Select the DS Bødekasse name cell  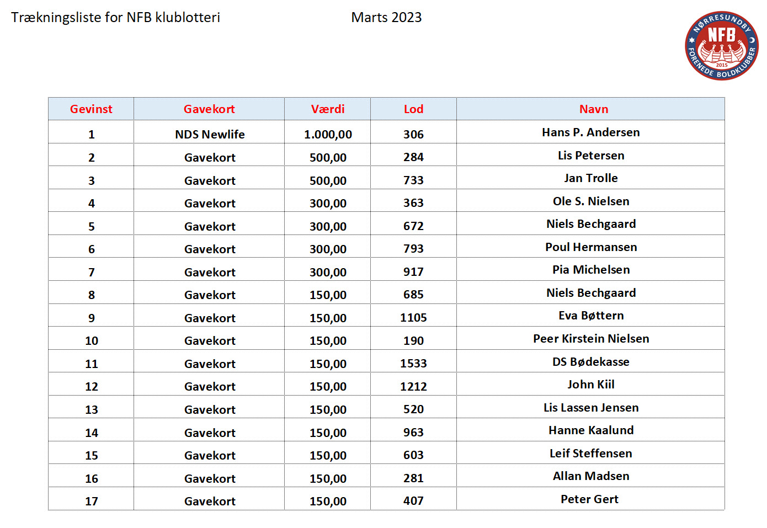[x=591, y=362]
